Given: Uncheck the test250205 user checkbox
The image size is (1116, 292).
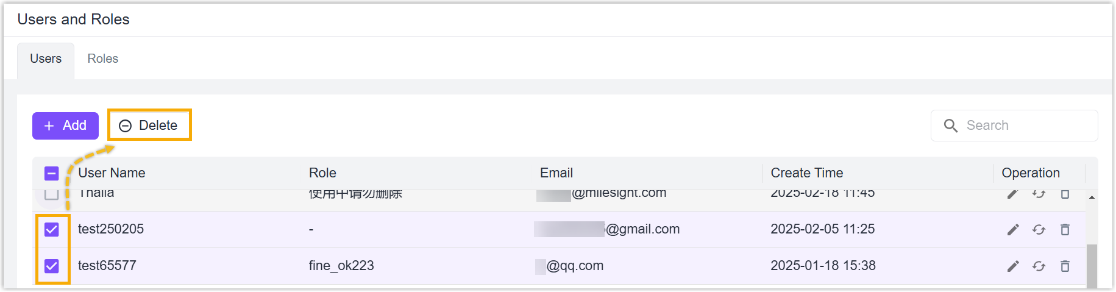Looking at the screenshot, I should pos(52,229).
